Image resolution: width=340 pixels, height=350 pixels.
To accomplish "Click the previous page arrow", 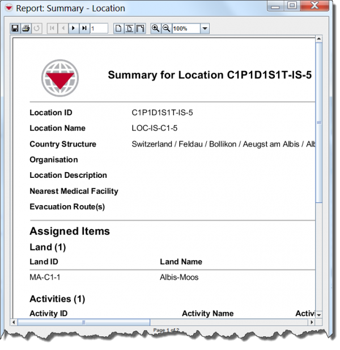I will [63, 28].
